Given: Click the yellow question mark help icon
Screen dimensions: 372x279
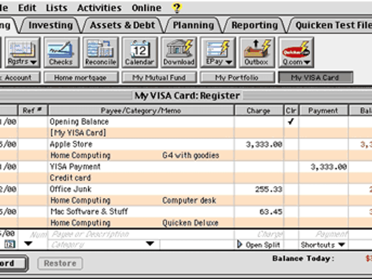Looking at the screenshot, I should coord(177,8).
